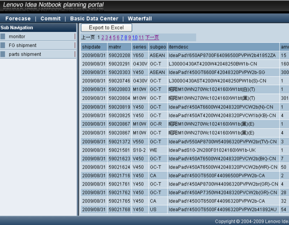The width and height of the screenshot is (289, 225).
Task: Select matnr cell 59021716
Action: click(120, 176)
